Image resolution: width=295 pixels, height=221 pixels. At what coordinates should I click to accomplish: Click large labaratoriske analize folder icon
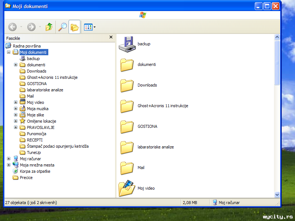tap(127, 148)
